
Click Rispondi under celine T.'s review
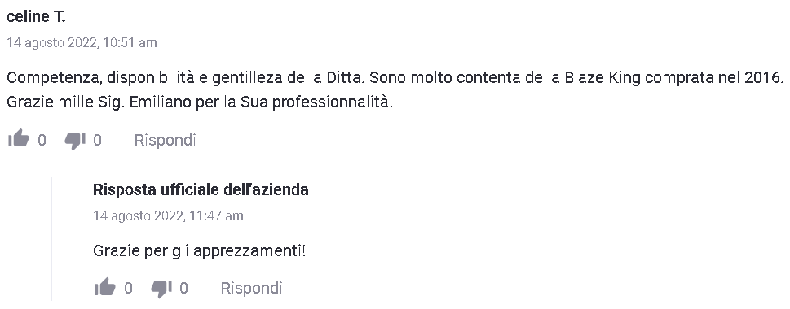click(165, 140)
